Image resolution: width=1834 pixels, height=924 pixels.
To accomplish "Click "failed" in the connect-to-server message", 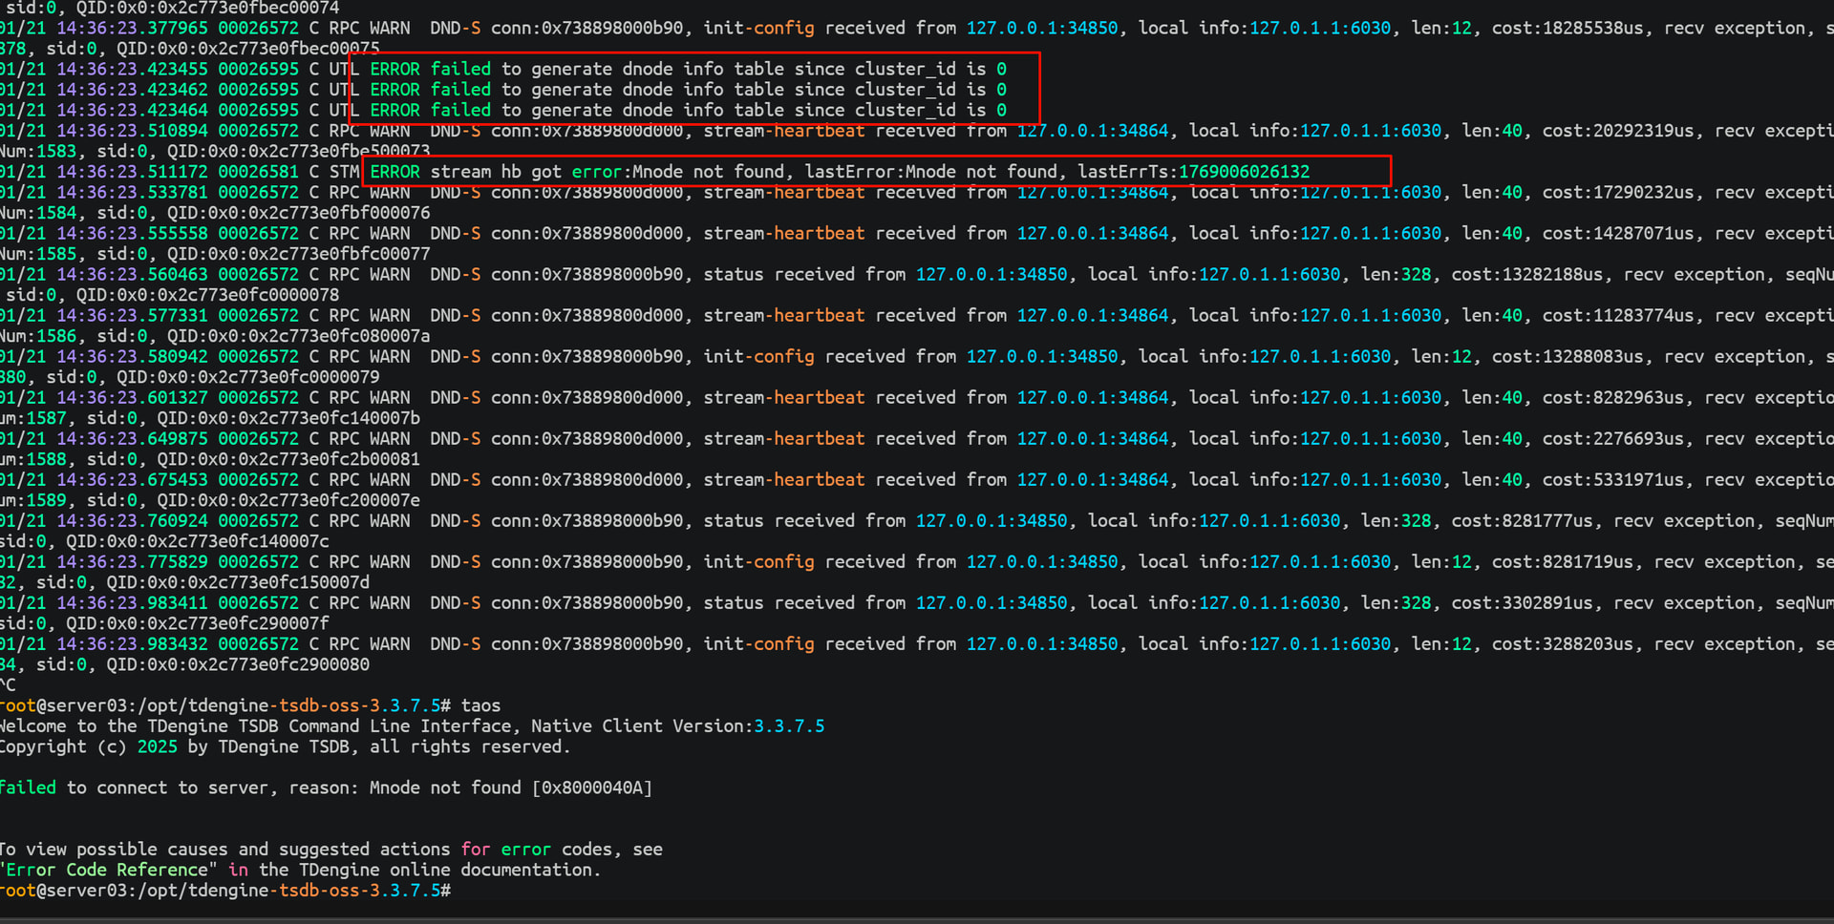I will point(29,787).
